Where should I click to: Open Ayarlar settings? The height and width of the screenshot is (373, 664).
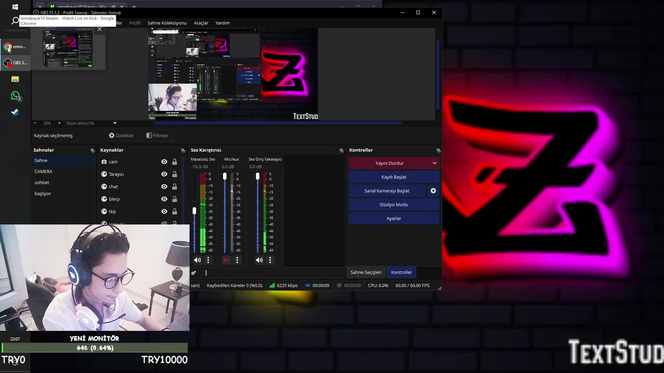394,219
